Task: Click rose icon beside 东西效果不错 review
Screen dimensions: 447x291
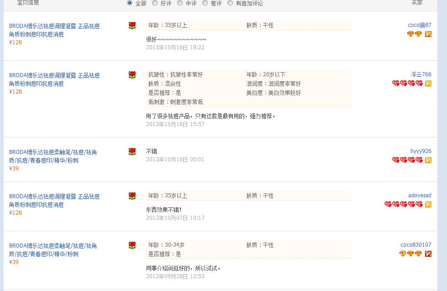Action: pyautogui.click(x=132, y=196)
